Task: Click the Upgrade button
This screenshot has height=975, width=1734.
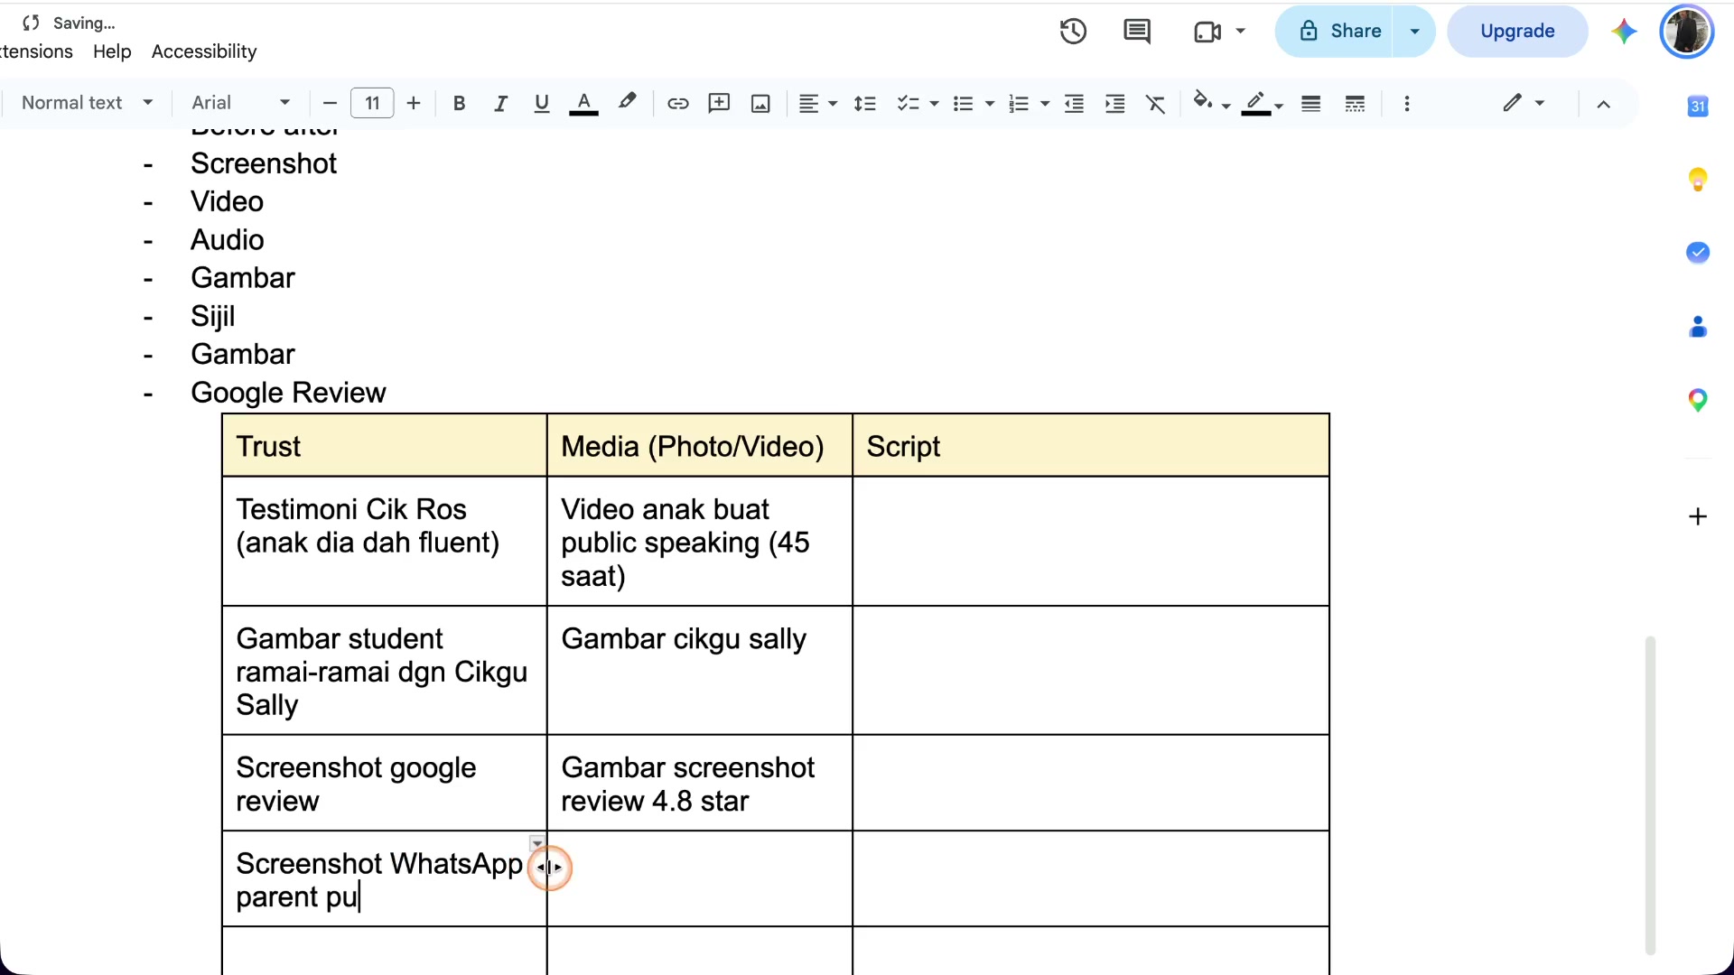Action: pyautogui.click(x=1517, y=32)
